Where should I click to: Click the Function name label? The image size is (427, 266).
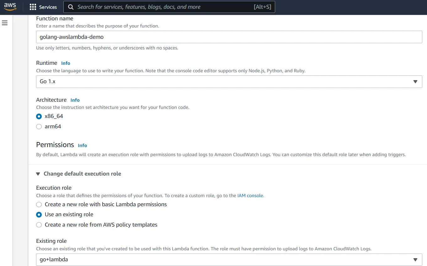coord(55,18)
